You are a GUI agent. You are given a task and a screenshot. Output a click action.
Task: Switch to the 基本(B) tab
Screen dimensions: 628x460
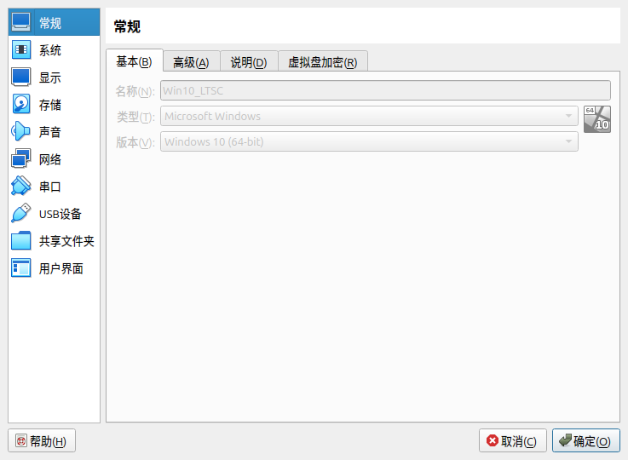[x=134, y=61]
